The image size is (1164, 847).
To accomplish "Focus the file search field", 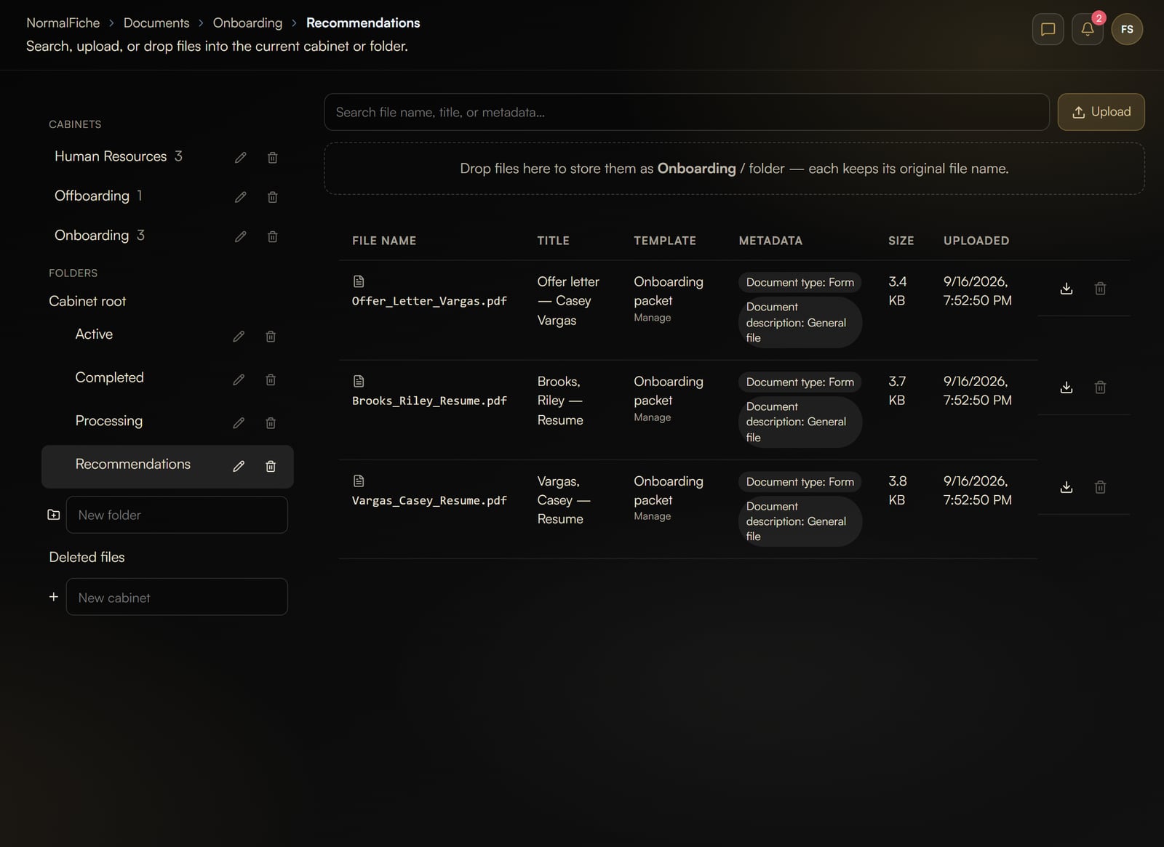I will (x=686, y=112).
